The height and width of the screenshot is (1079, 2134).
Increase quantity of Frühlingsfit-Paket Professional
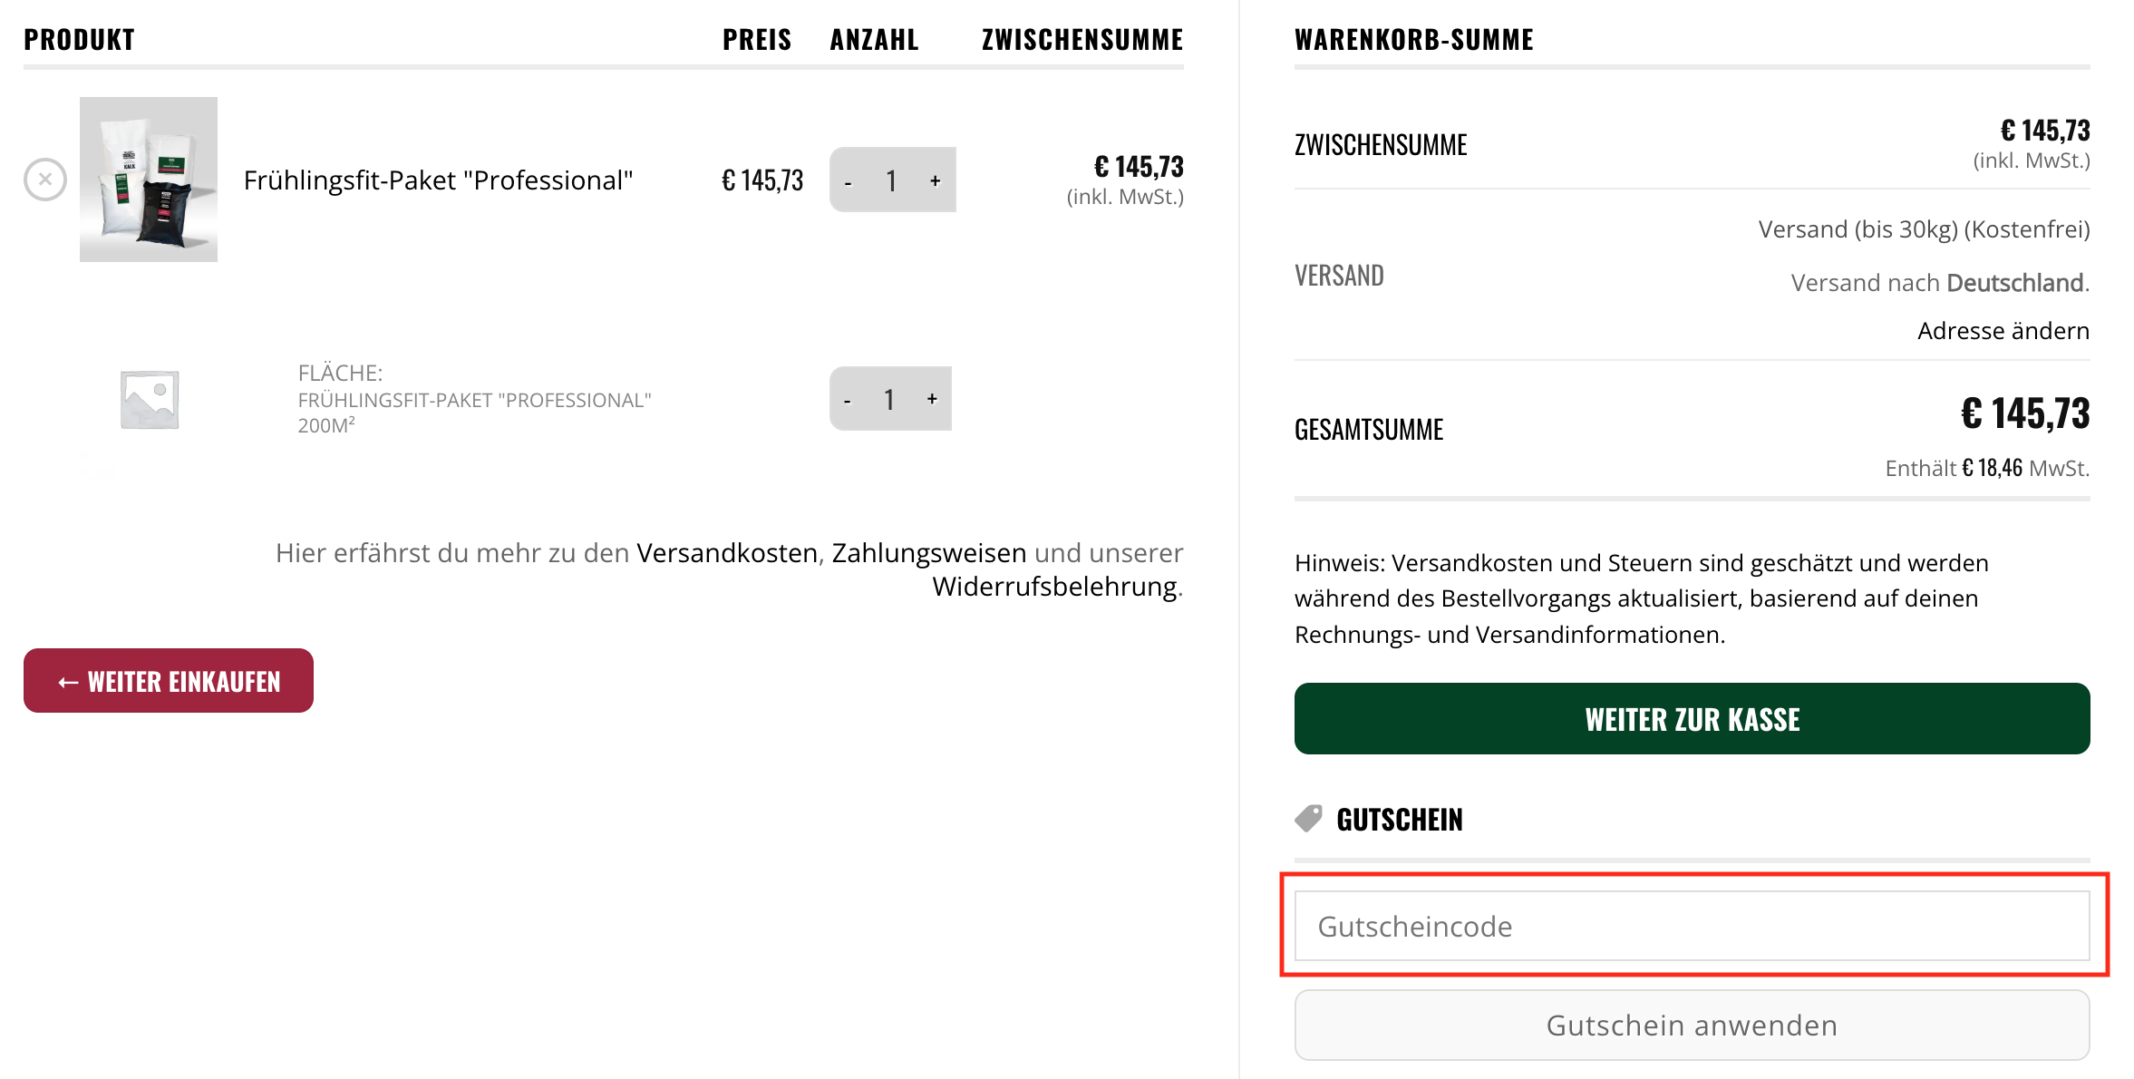[935, 180]
